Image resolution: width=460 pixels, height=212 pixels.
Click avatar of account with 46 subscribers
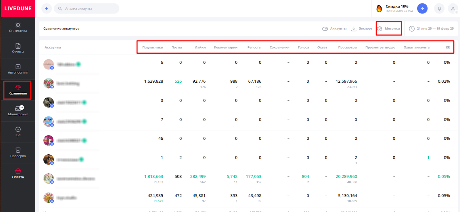pyautogui.click(x=49, y=141)
